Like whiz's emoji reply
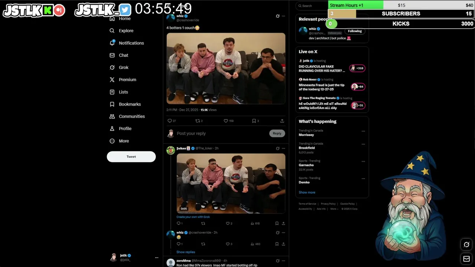Screen dimensions: 475x267 pyautogui.click(x=227, y=244)
